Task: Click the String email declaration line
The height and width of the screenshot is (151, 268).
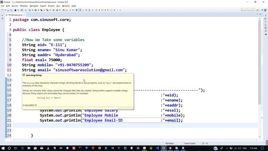Action: coord(74,70)
